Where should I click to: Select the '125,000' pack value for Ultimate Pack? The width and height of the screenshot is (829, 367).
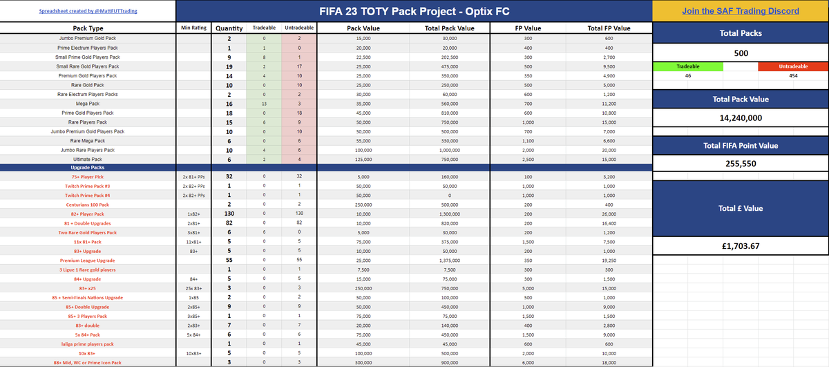[x=363, y=159]
